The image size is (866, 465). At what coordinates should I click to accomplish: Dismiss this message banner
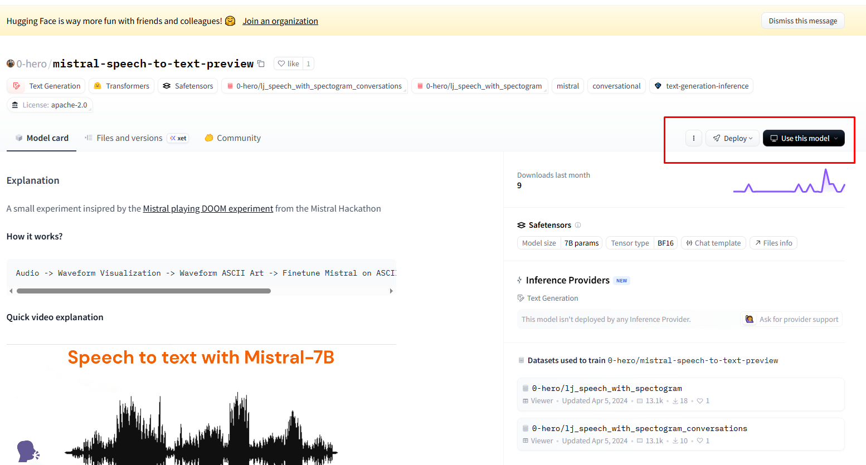point(802,21)
